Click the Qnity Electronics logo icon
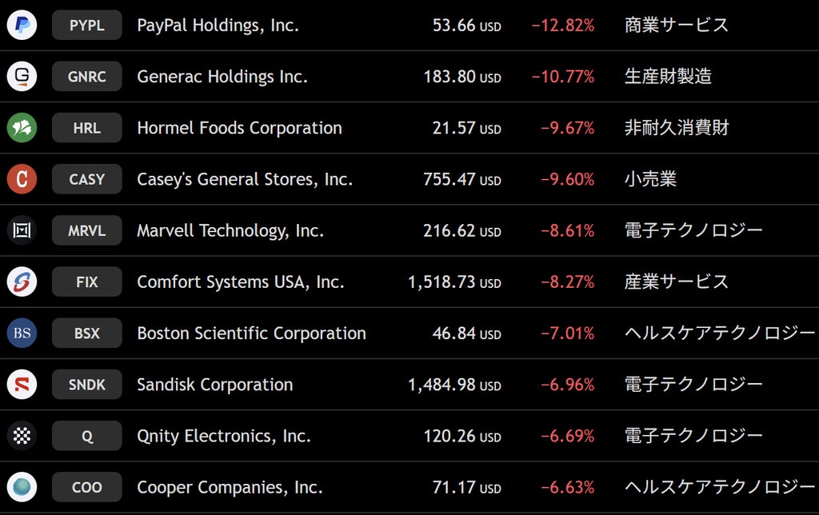Viewport: 819px width, 515px height. pos(22,436)
